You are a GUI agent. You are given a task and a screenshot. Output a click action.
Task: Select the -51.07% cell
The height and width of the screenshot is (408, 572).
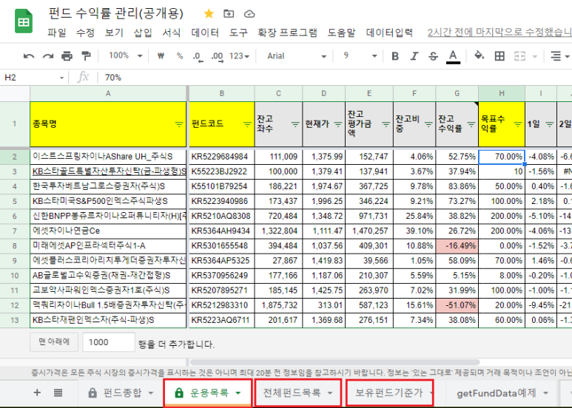457,305
